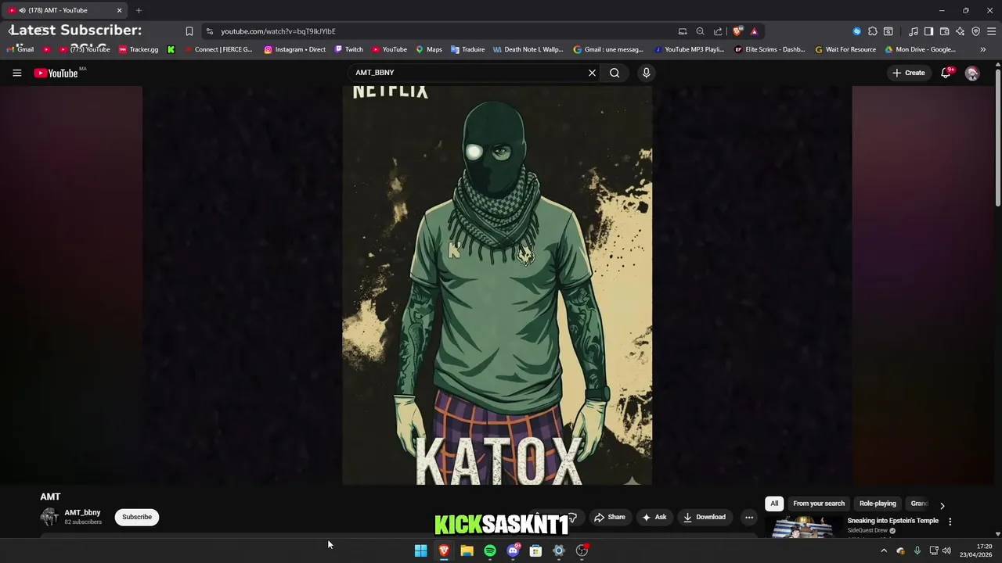This screenshot has height=563, width=1002.
Task: Open Death Note L Wallpaper bookmark
Action: click(528, 49)
